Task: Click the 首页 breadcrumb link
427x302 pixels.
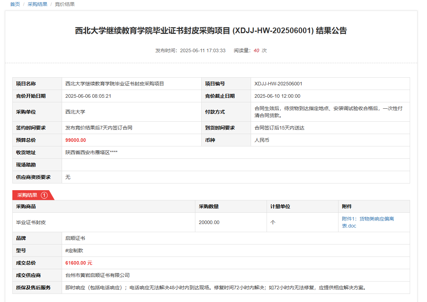Action: [x=15, y=4]
